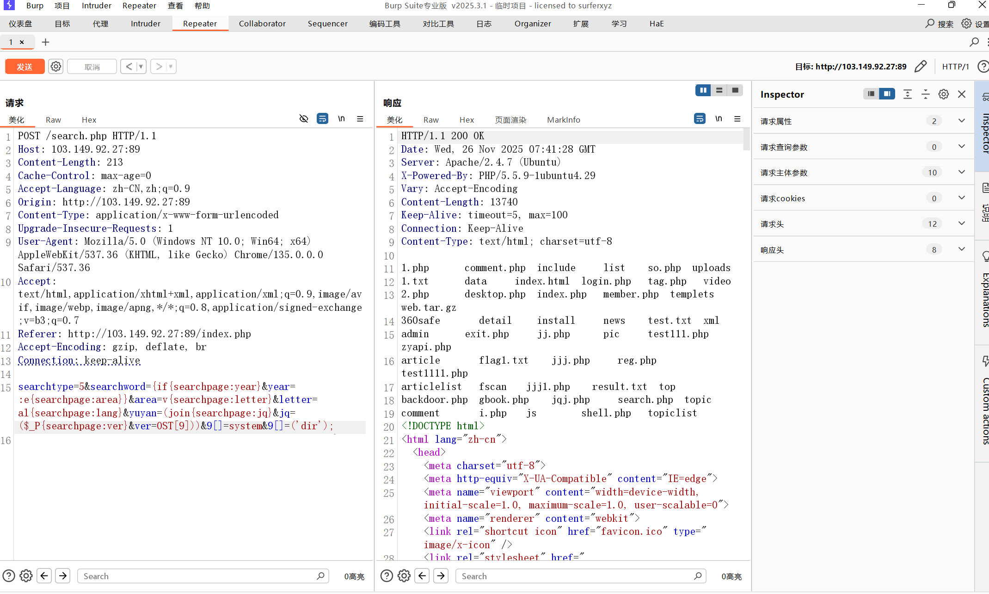The image size is (989, 594).
Task: Open request send options gear icon
Action: tap(56, 67)
